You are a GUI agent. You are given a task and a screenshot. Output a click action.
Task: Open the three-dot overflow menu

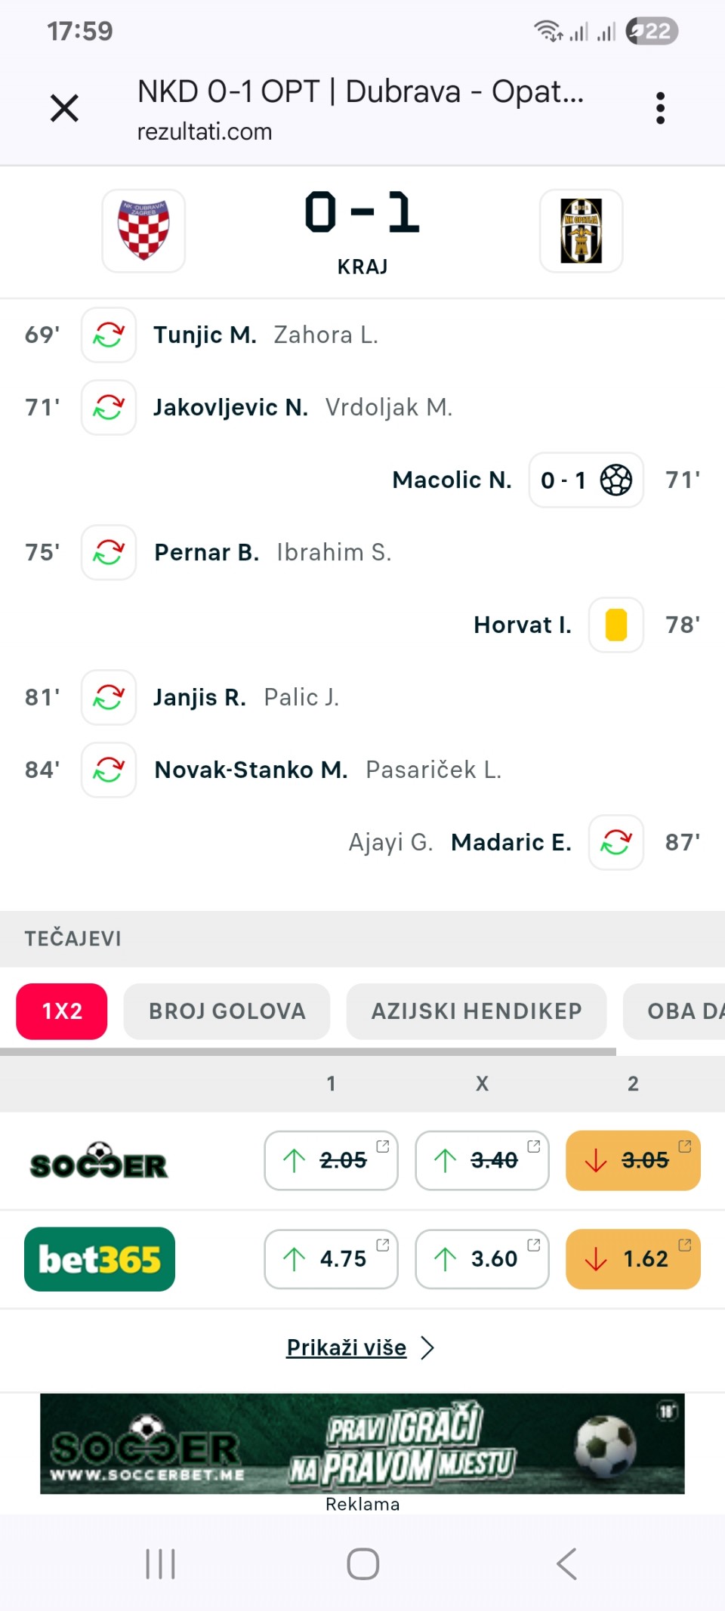pos(661,108)
